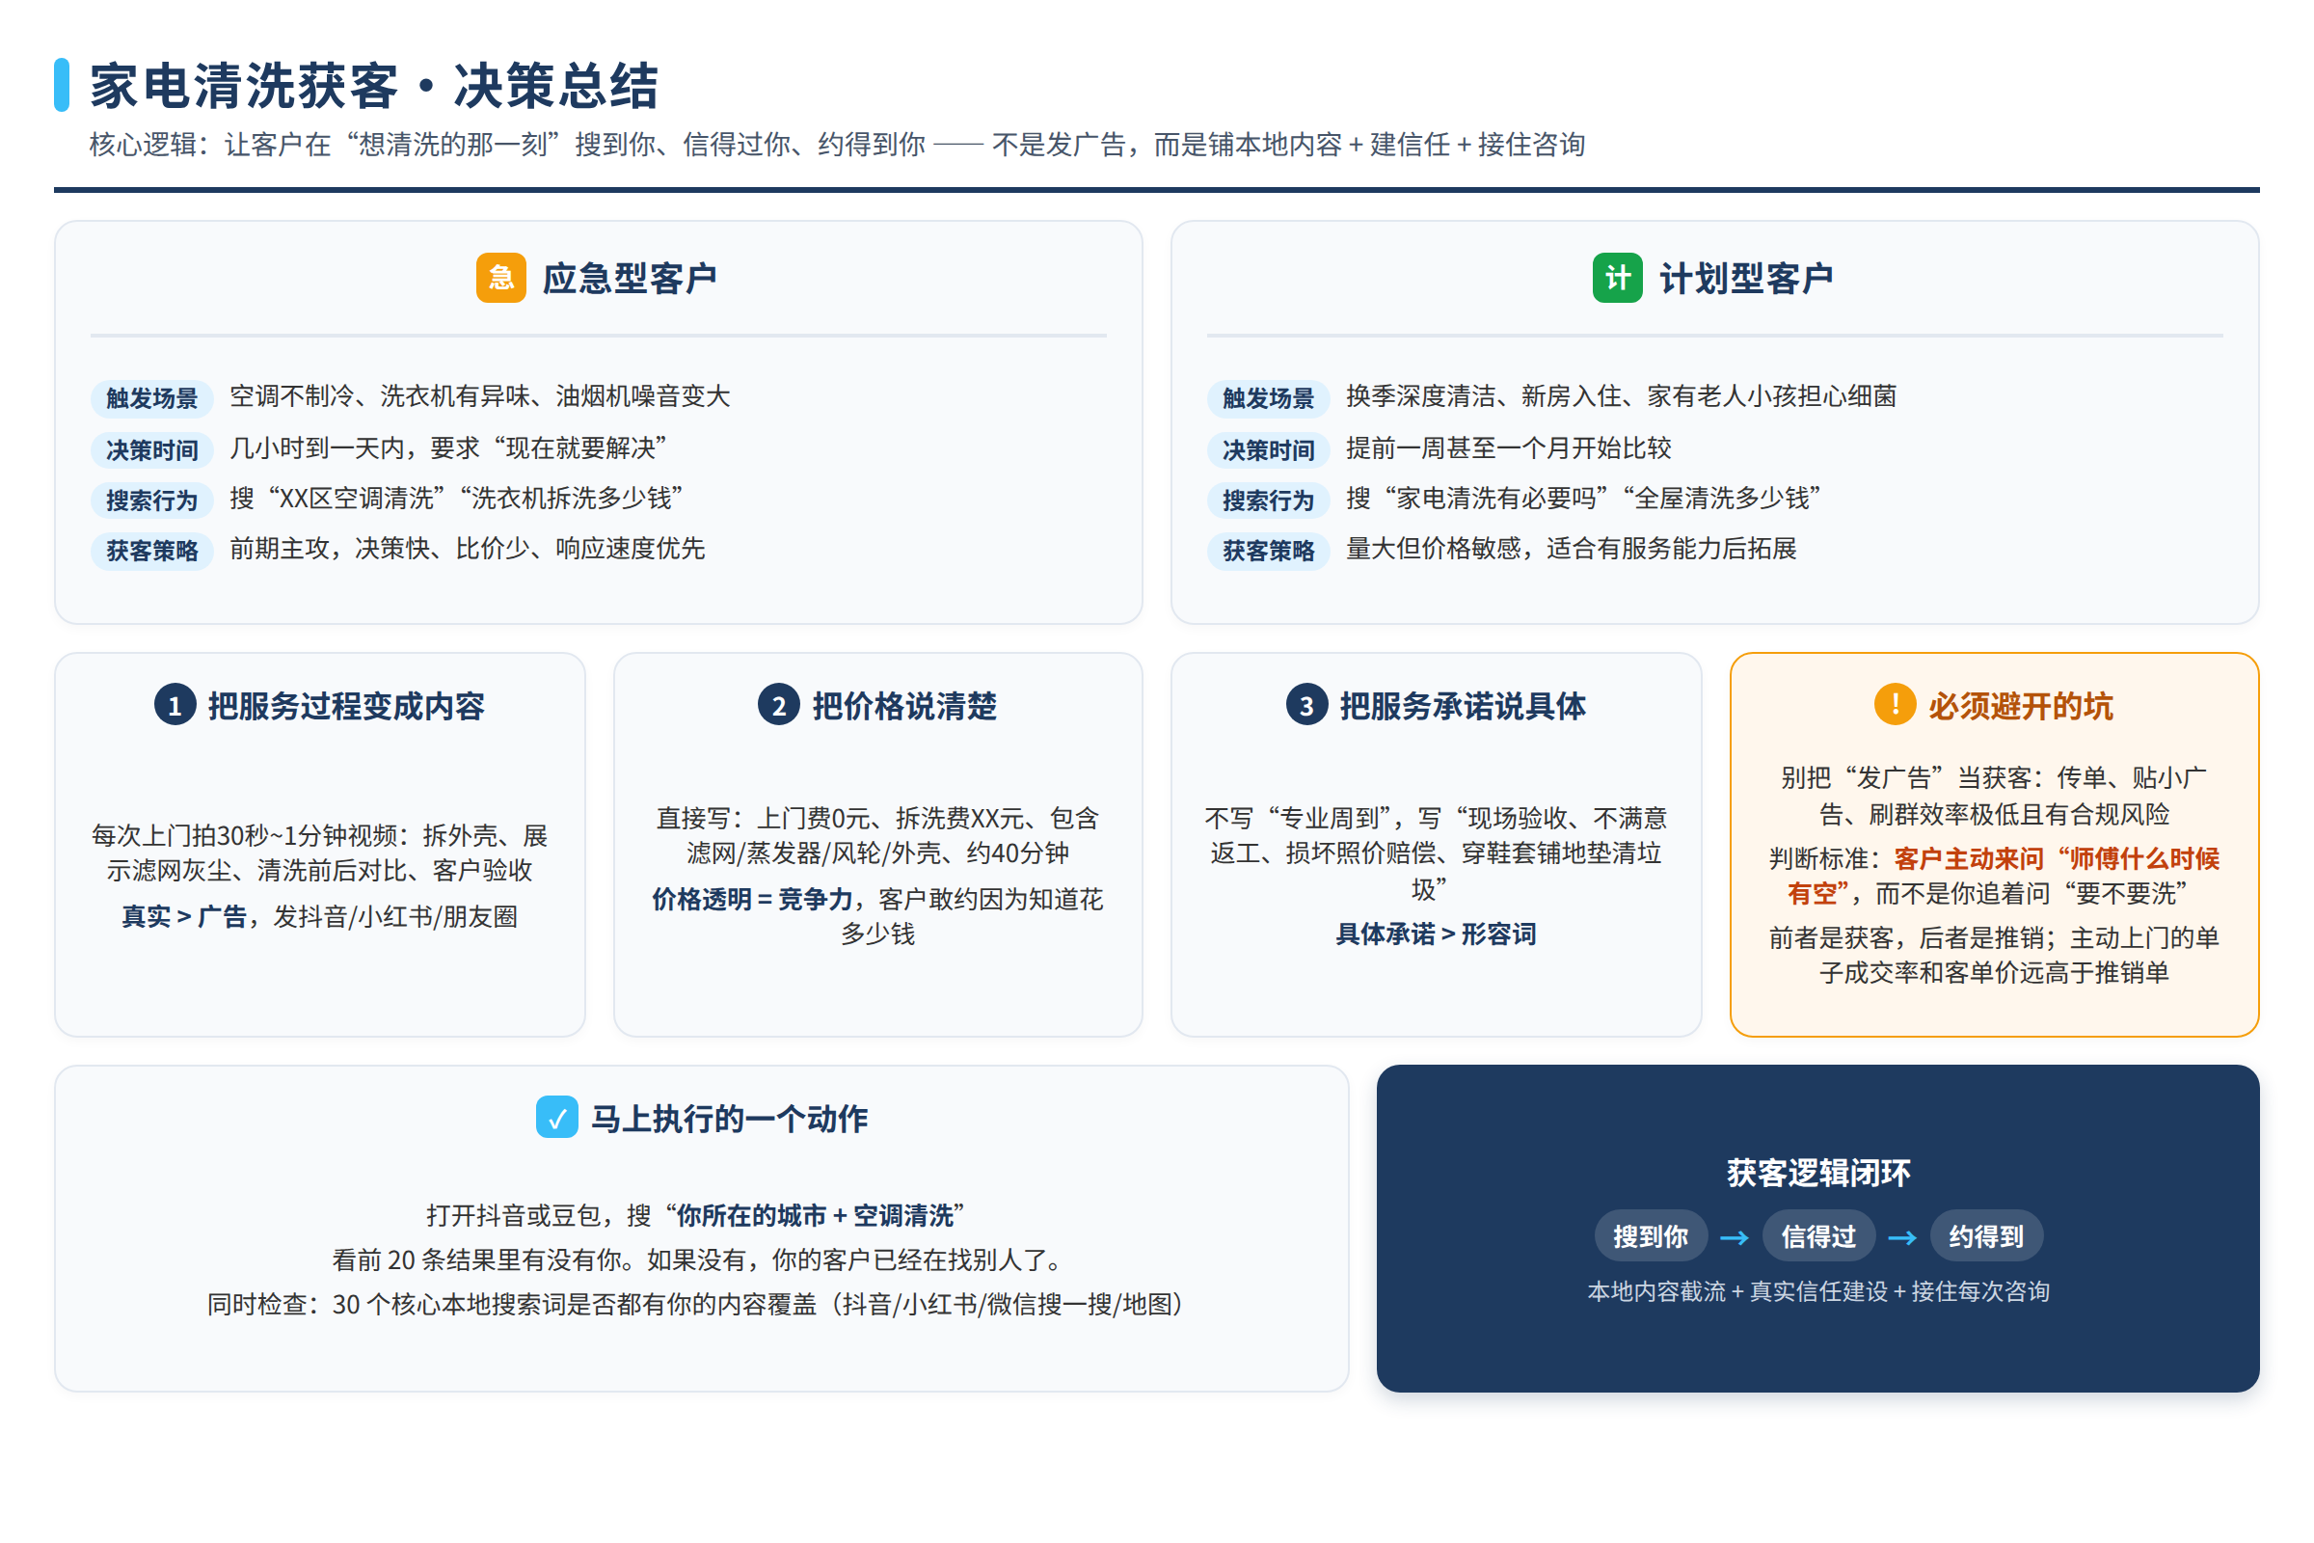Viewport: 2314px width, 1543px height.
Task: Click text 量大但价格敏感
Action: click(x=1434, y=548)
